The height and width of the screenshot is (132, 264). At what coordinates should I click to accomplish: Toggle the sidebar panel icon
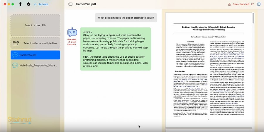(70, 4)
